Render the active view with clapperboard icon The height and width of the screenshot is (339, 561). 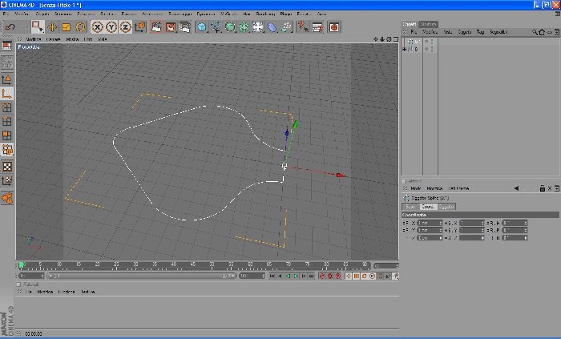[x=156, y=26]
